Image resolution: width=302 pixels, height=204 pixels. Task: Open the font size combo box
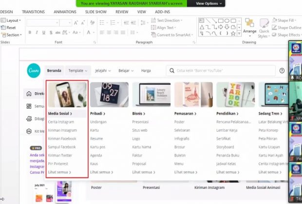[66, 23]
